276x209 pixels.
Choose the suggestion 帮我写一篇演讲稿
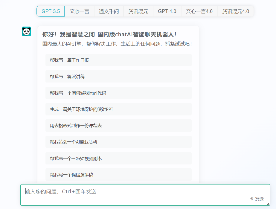pyautogui.click(x=119, y=76)
